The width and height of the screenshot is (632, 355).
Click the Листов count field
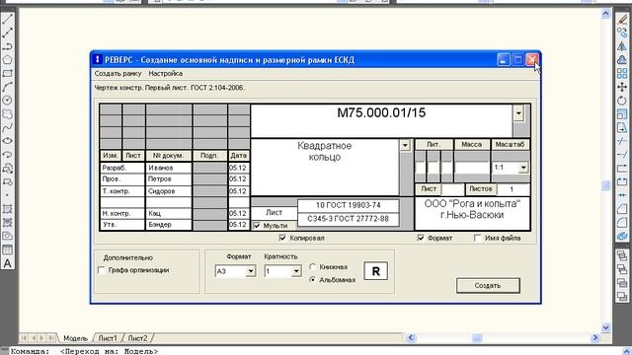click(x=513, y=189)
